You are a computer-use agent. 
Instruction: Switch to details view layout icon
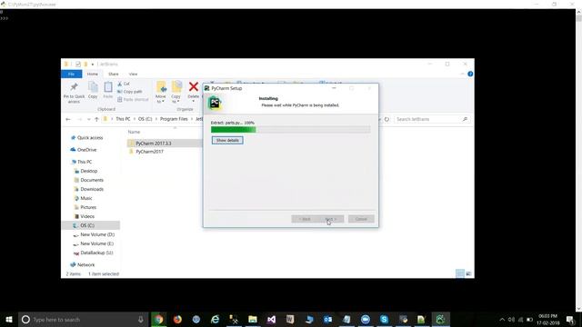(460, 273)
